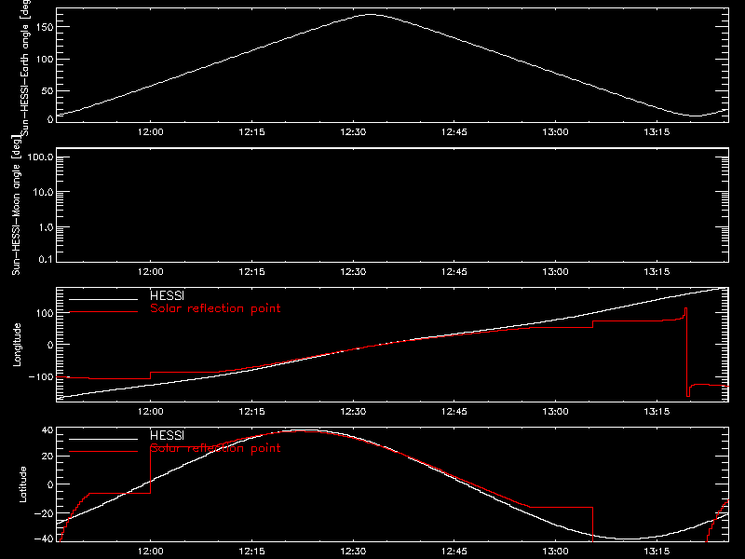Select the 50 tick on Earth angle axis
Image resolution: width=745 pixels, height=559 pixels.
click(x=47, y=90)
